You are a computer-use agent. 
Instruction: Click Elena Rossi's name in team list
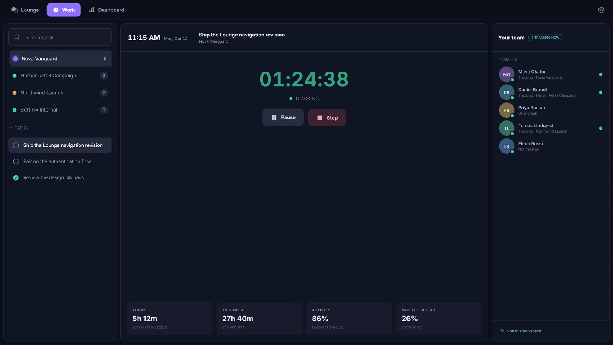(531, 144)
